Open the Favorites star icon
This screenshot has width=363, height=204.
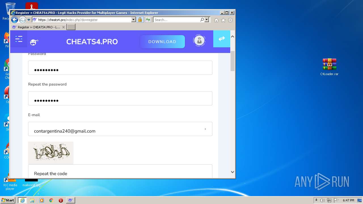coord(223,20)
